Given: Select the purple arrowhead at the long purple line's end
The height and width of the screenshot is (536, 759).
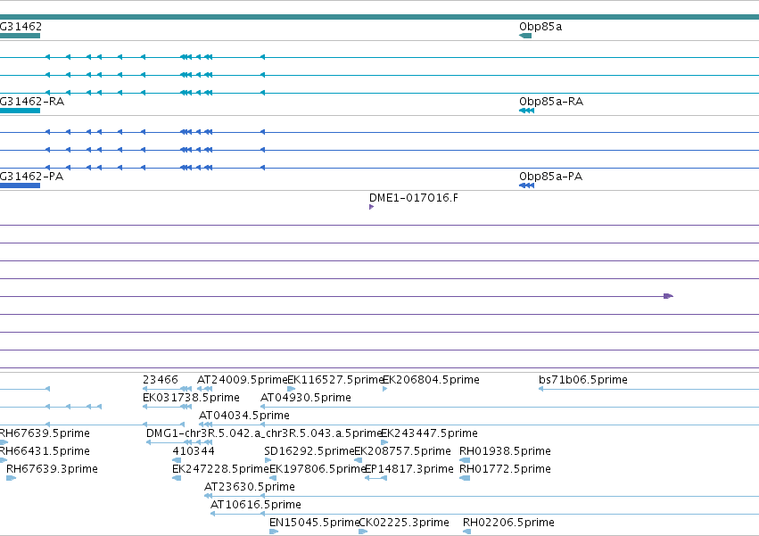Looking at the screenshot, I should tap(669, 296).
